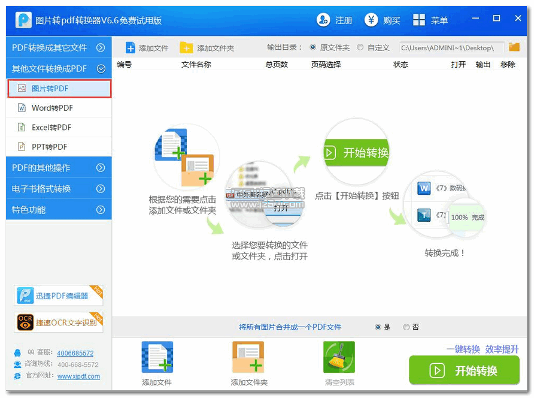Expand the 电子书格式转换 section arrow
Screen dimensions: 534x398
(x=101, y=189)
